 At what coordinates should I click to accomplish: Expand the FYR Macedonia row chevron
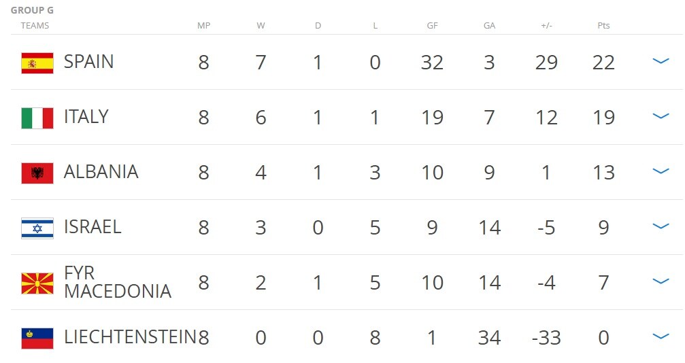coord(661,281)
